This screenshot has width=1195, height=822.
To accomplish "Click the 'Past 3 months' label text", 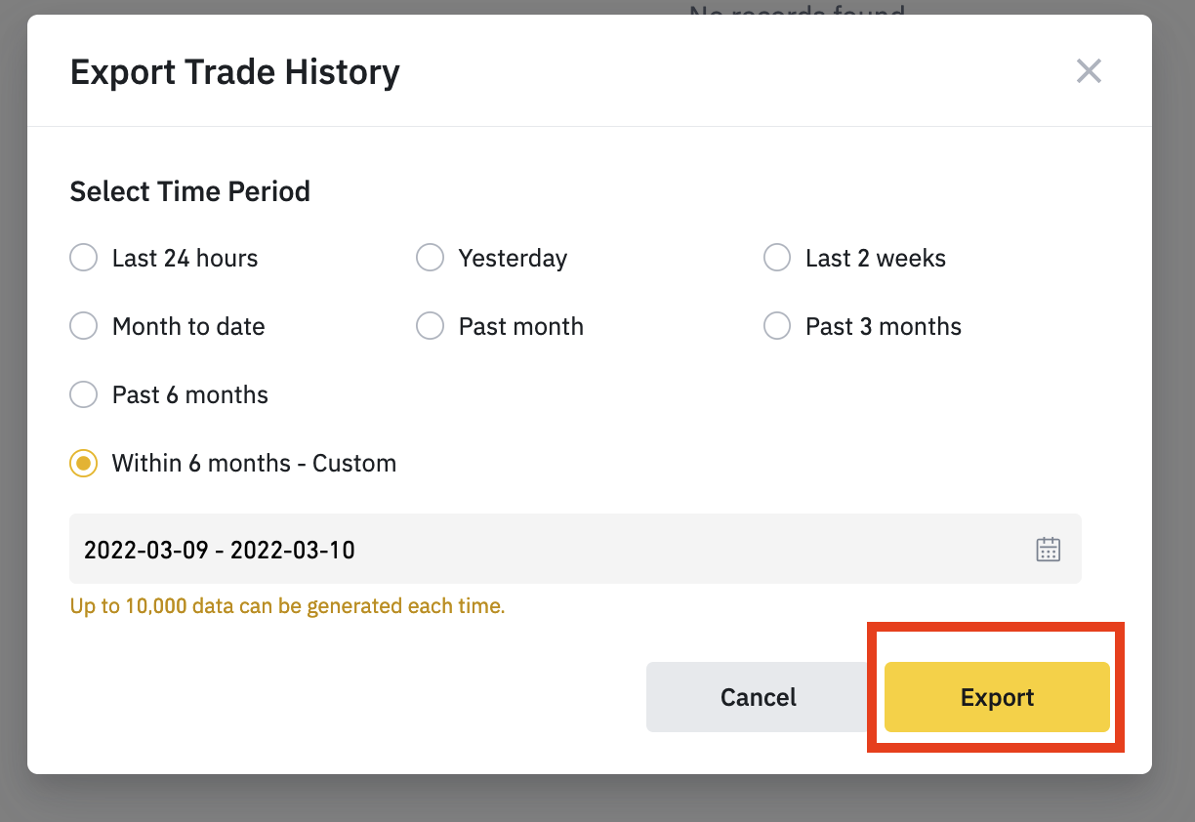I will (x=884, y=326).
